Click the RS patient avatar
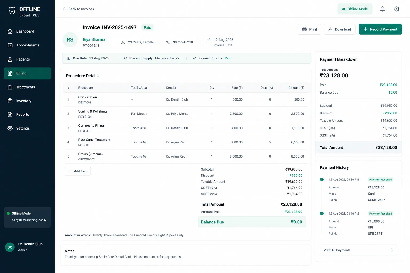This screenshot has width=410, height=273. click(x=70, y=40)
